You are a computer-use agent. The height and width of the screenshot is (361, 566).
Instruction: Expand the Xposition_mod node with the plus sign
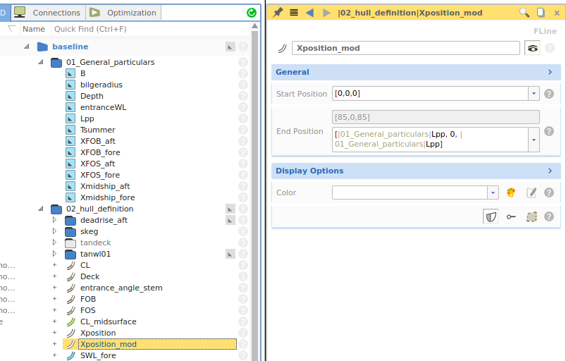pyautogui.click(x=54, y=344)
